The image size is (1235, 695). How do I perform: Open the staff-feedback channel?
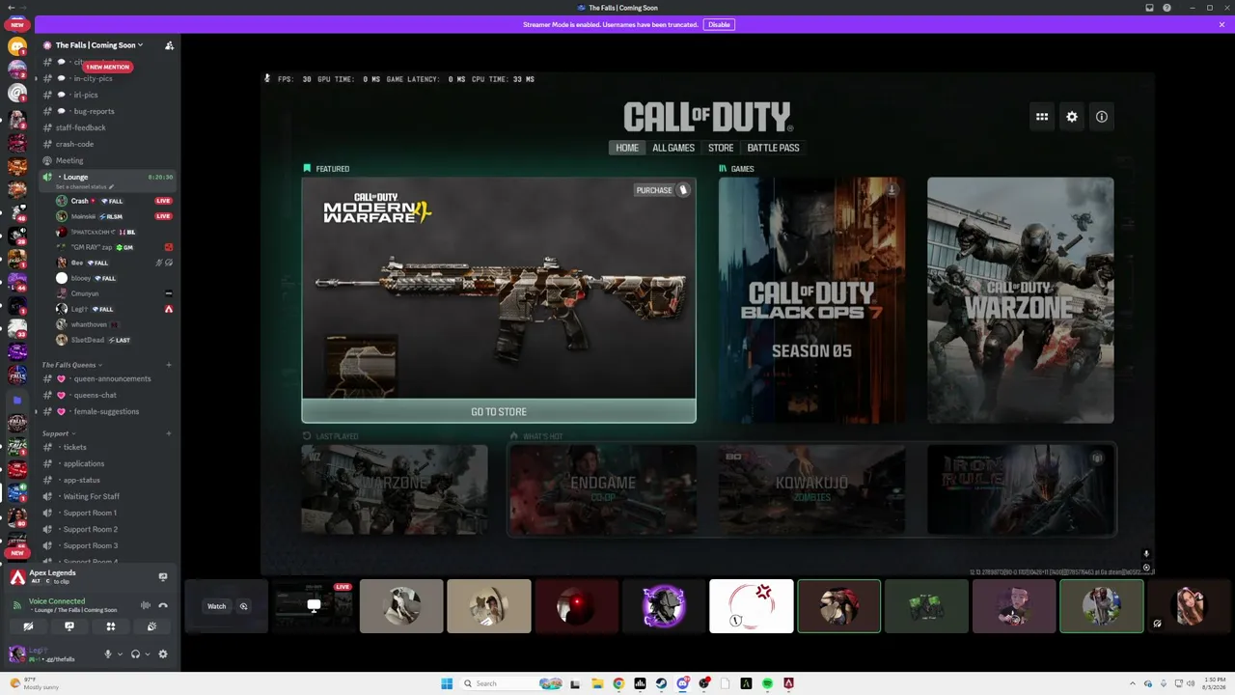click(x=81, y=127)
